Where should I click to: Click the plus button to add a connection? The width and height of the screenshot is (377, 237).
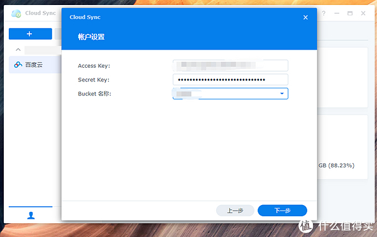pyautogui.click(x=30, y=34)
